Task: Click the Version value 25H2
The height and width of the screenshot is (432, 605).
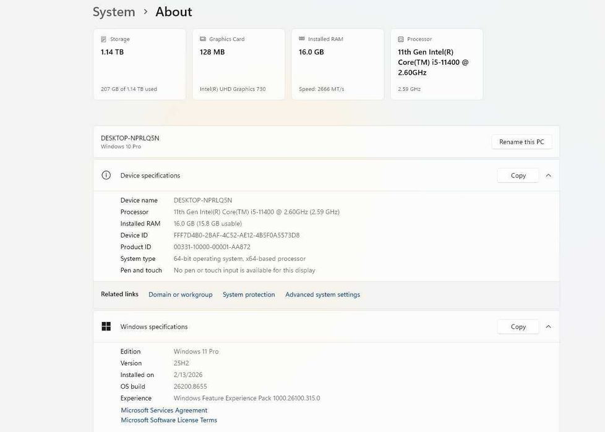Action: pos(181,363)
